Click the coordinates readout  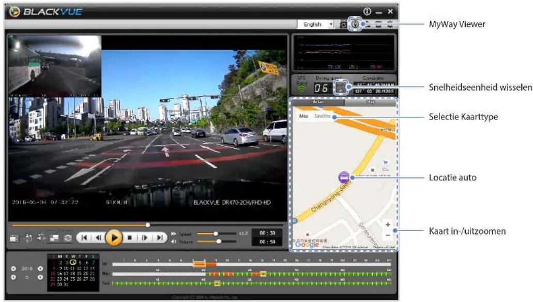[x=374, y=88]
